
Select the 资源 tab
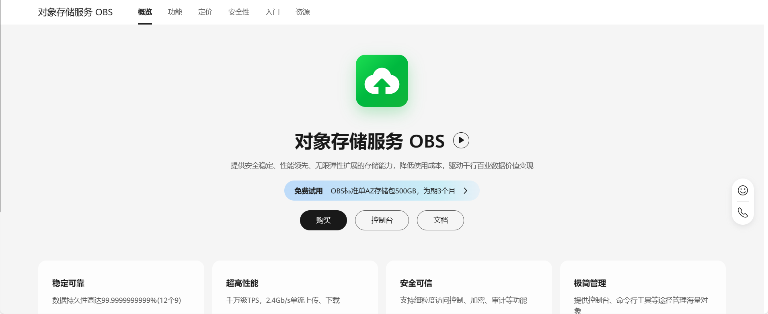(x=303, y=12)
